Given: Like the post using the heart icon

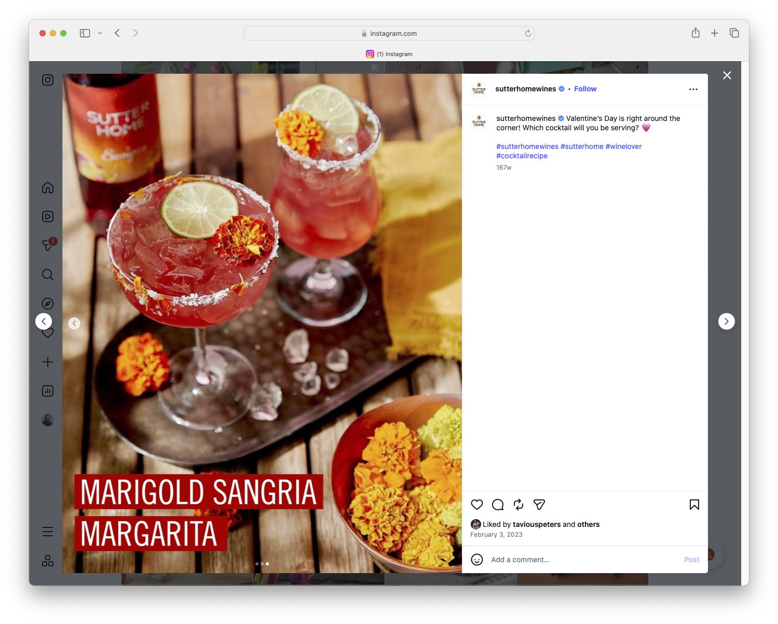Looking at the screenshot, I should click(x=476, y=504).
